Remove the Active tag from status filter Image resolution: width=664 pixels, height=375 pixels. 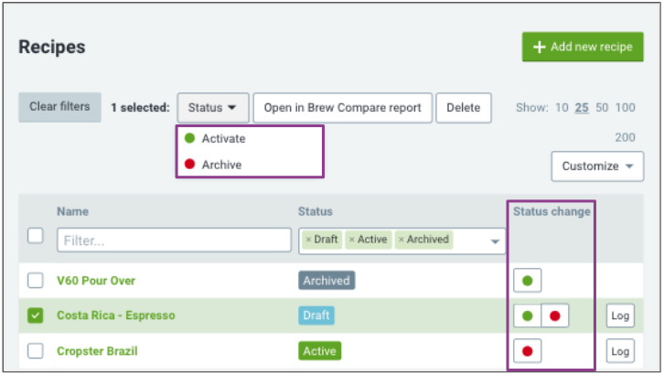pyautogui.click(x=351, y=240)
